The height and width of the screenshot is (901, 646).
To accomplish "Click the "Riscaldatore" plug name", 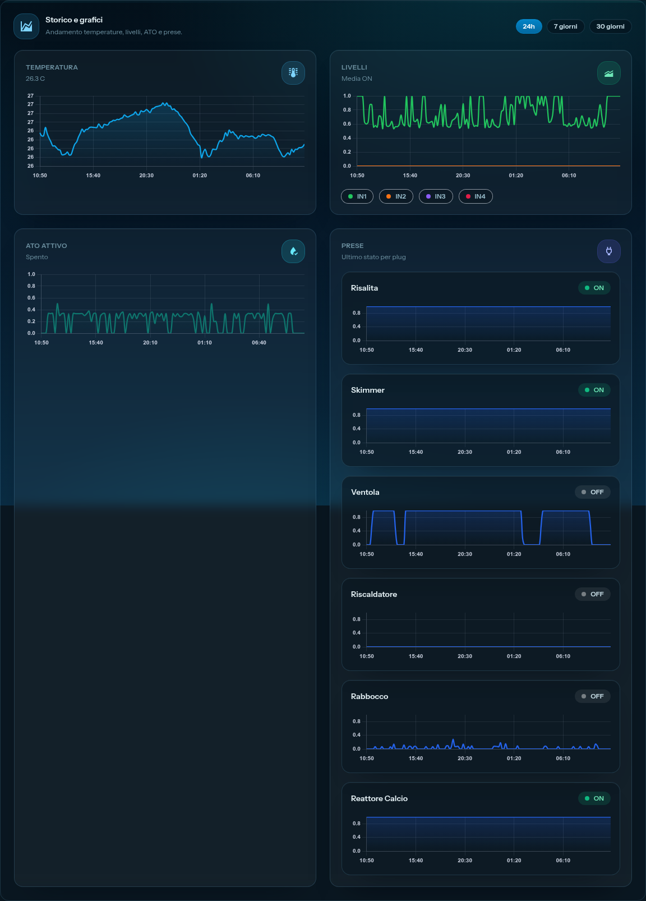I will click(374, 594).
